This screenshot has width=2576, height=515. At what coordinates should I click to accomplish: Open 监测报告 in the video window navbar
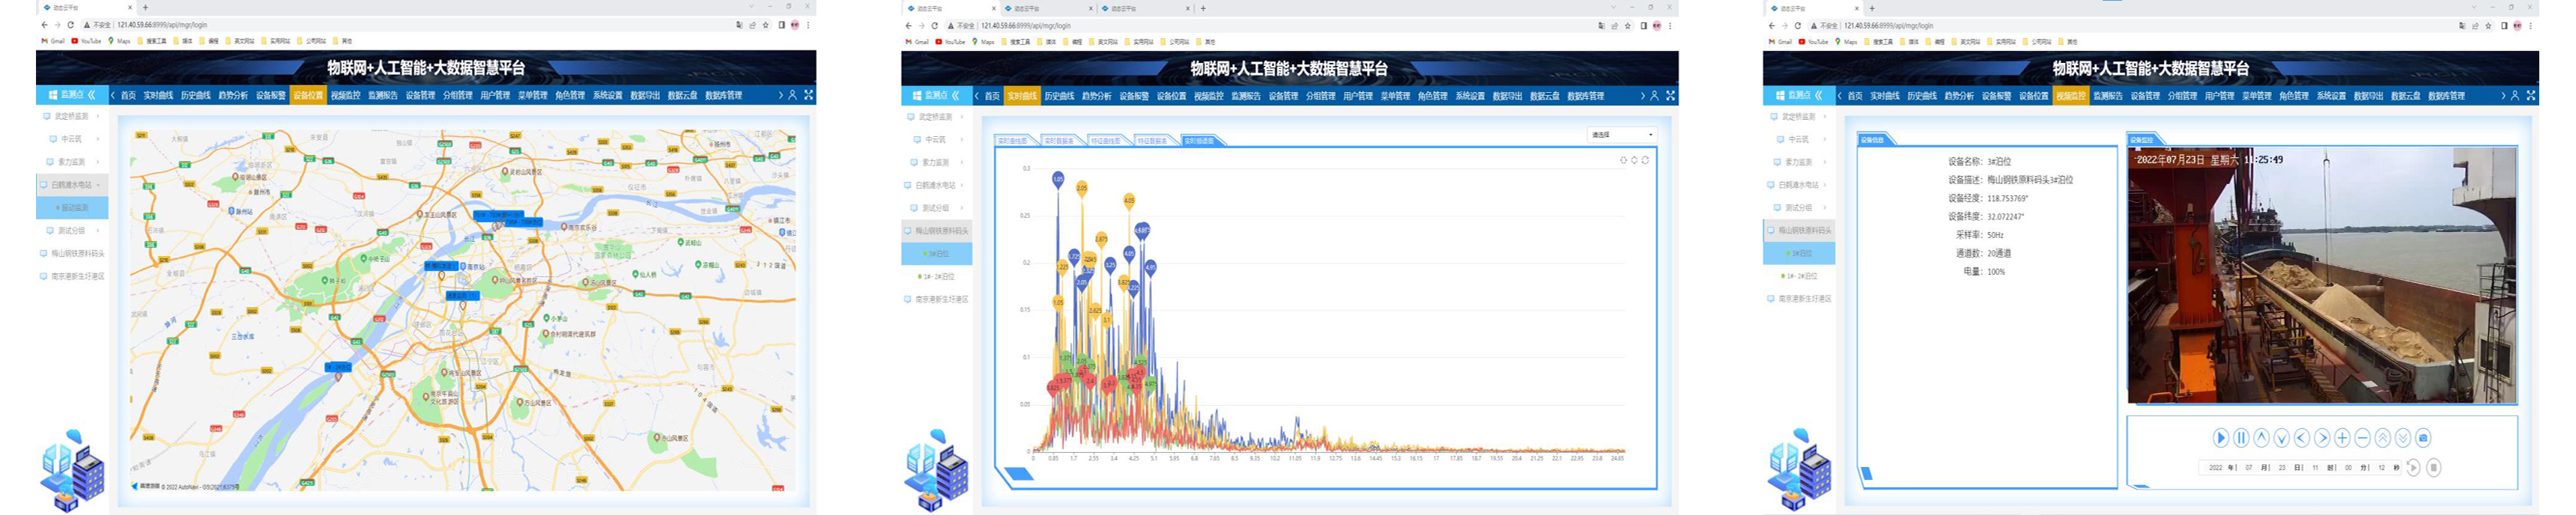point(2107,96)
